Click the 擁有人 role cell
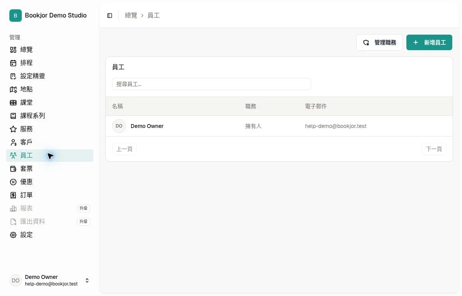The width and height of the screenshot is (462, 296). point(254,126)
